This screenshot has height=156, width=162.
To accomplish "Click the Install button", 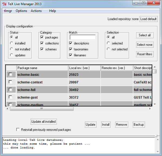I will tap(105, 125).
